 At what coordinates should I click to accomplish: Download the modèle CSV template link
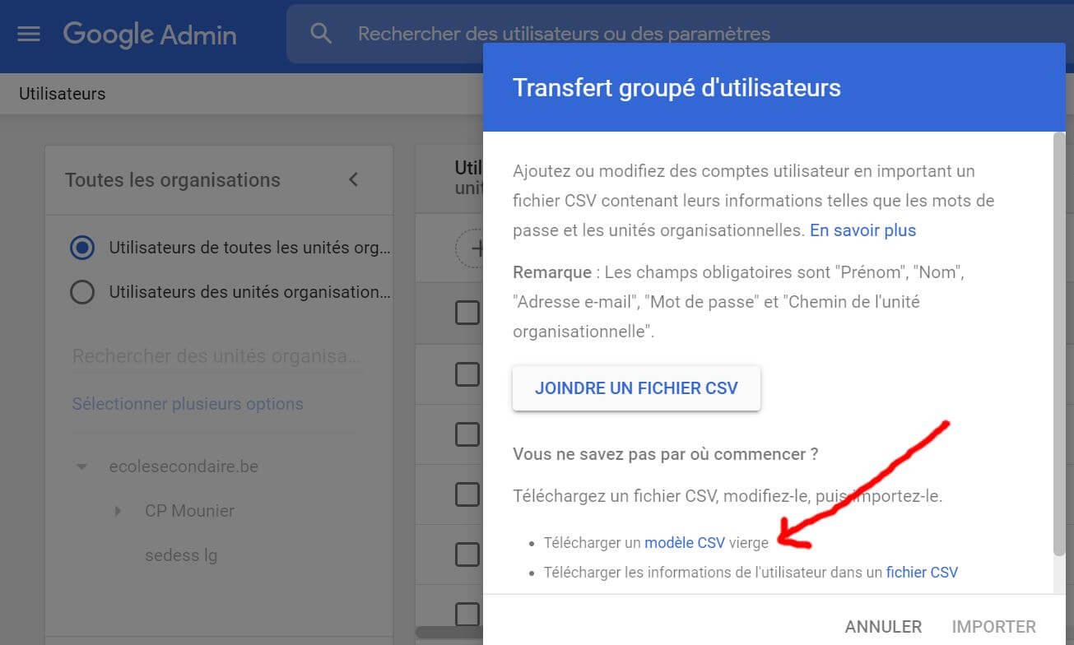click(685, 543)
